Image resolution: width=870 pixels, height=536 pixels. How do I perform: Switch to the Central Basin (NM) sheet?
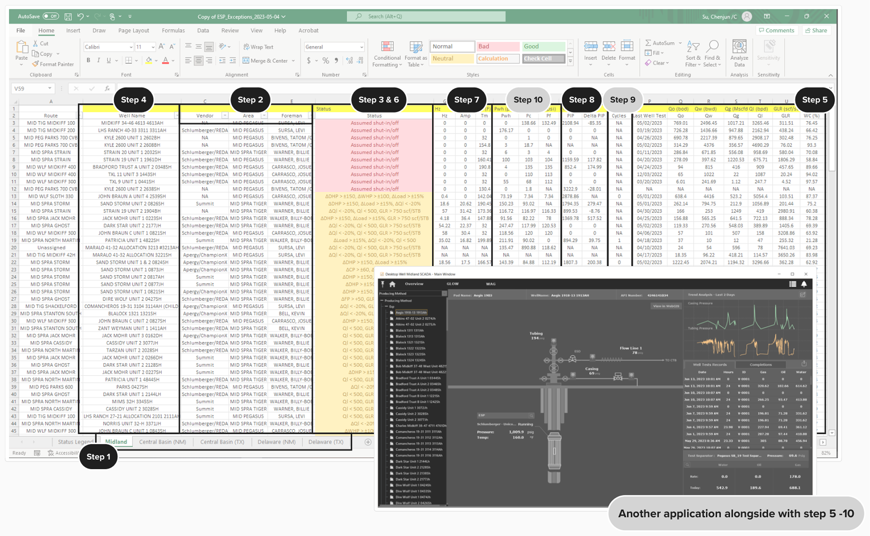tap(162, 442)
